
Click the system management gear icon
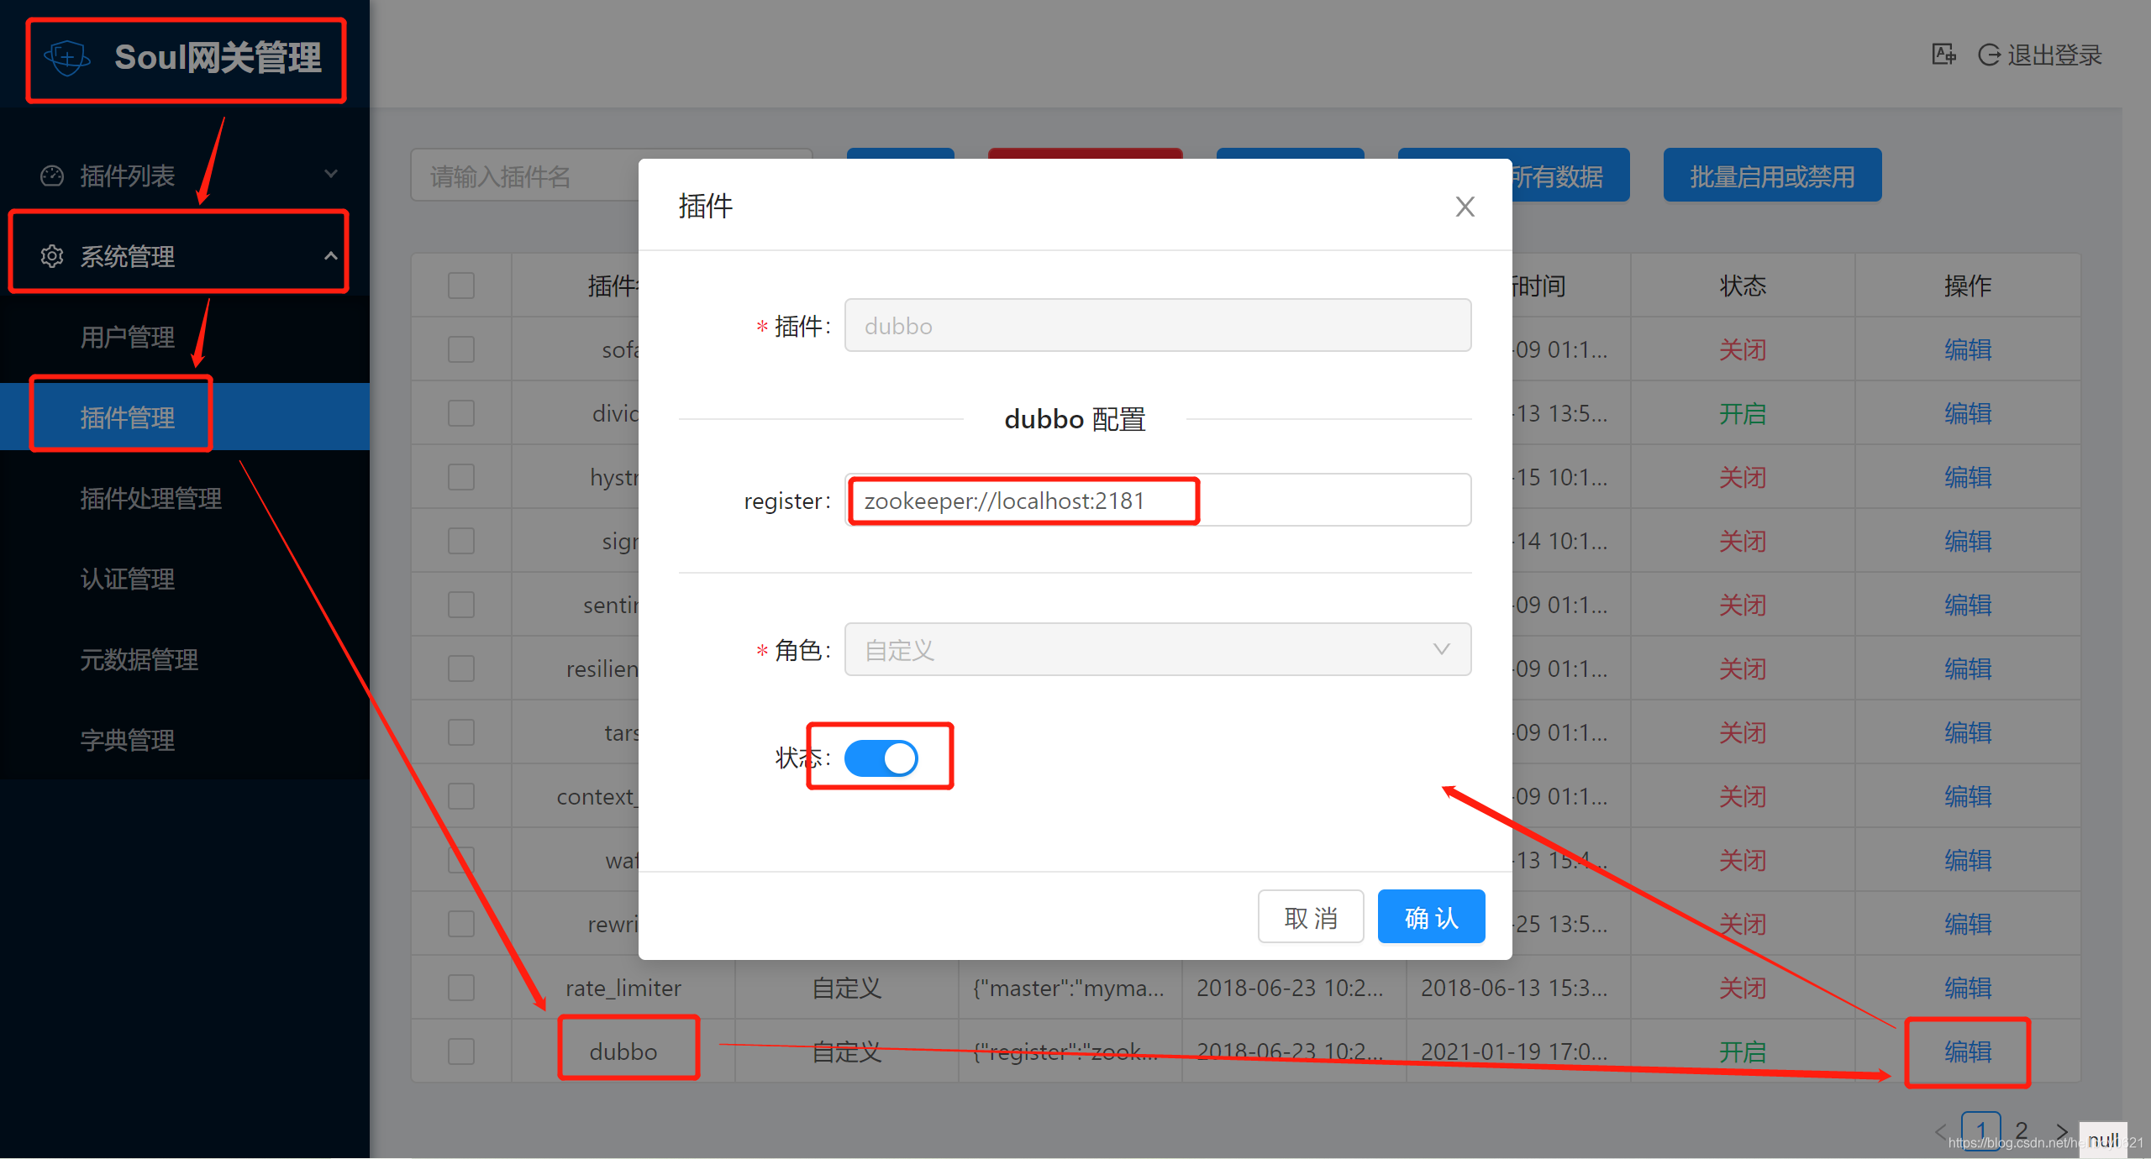tap(52, 256)
